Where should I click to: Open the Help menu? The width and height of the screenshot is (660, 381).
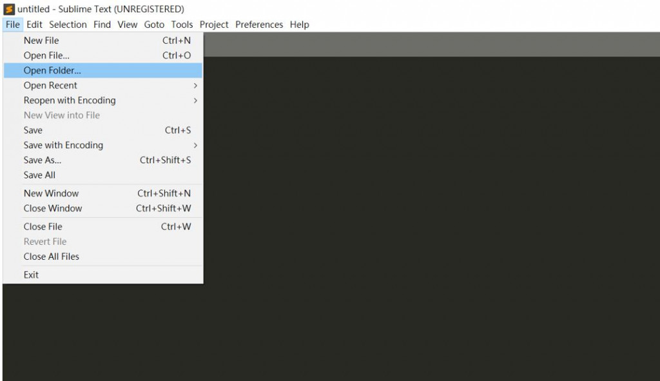click(299, 24)
